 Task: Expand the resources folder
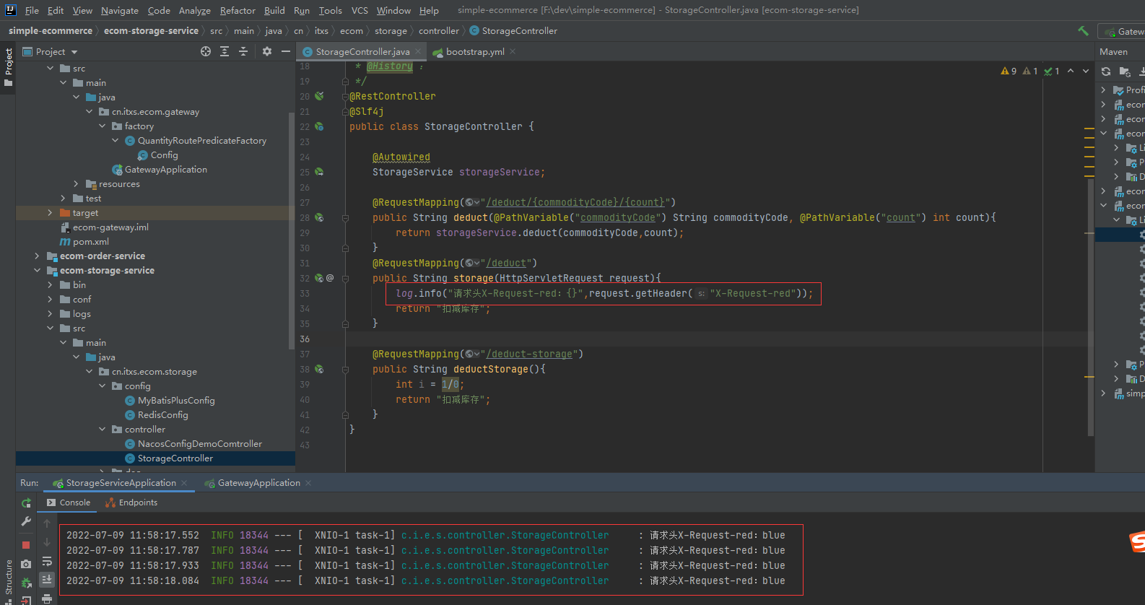tap(76, 183)
